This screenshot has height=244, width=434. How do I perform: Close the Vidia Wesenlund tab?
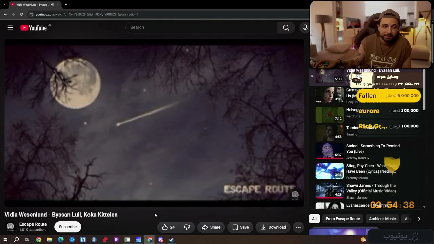pos(58,5)
